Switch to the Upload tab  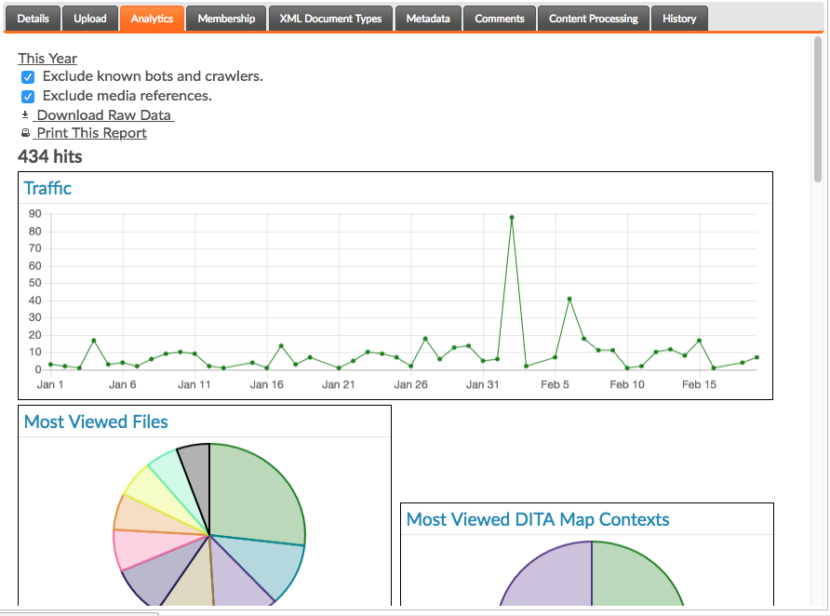(90, 19)
